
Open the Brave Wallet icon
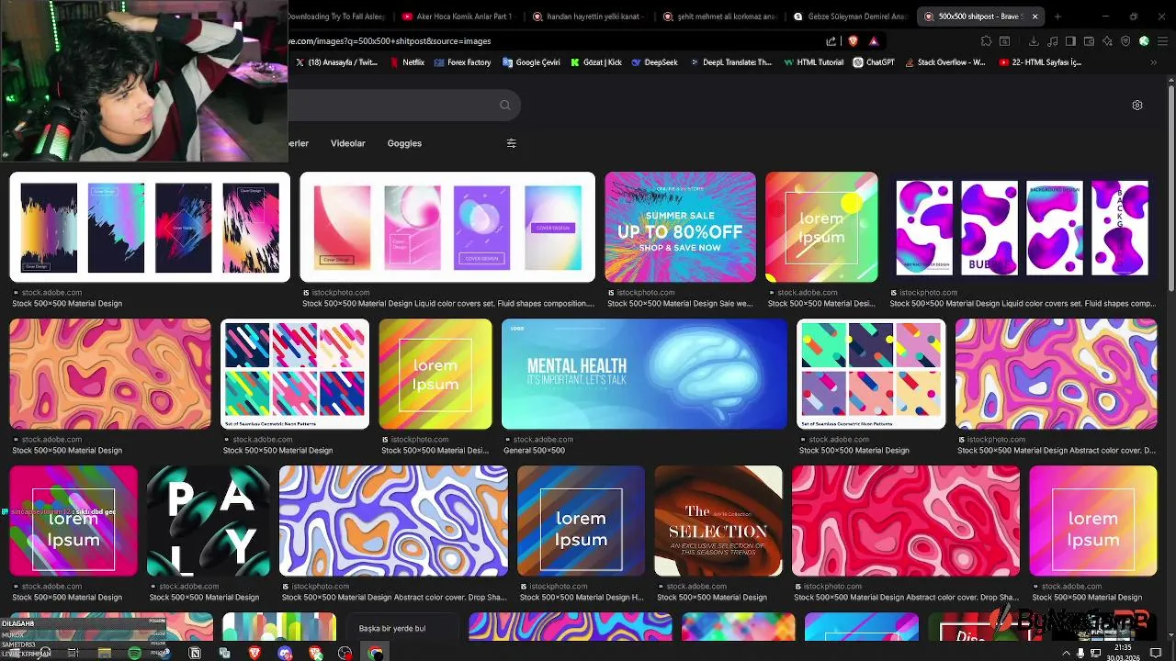(x=1089, y=41)
